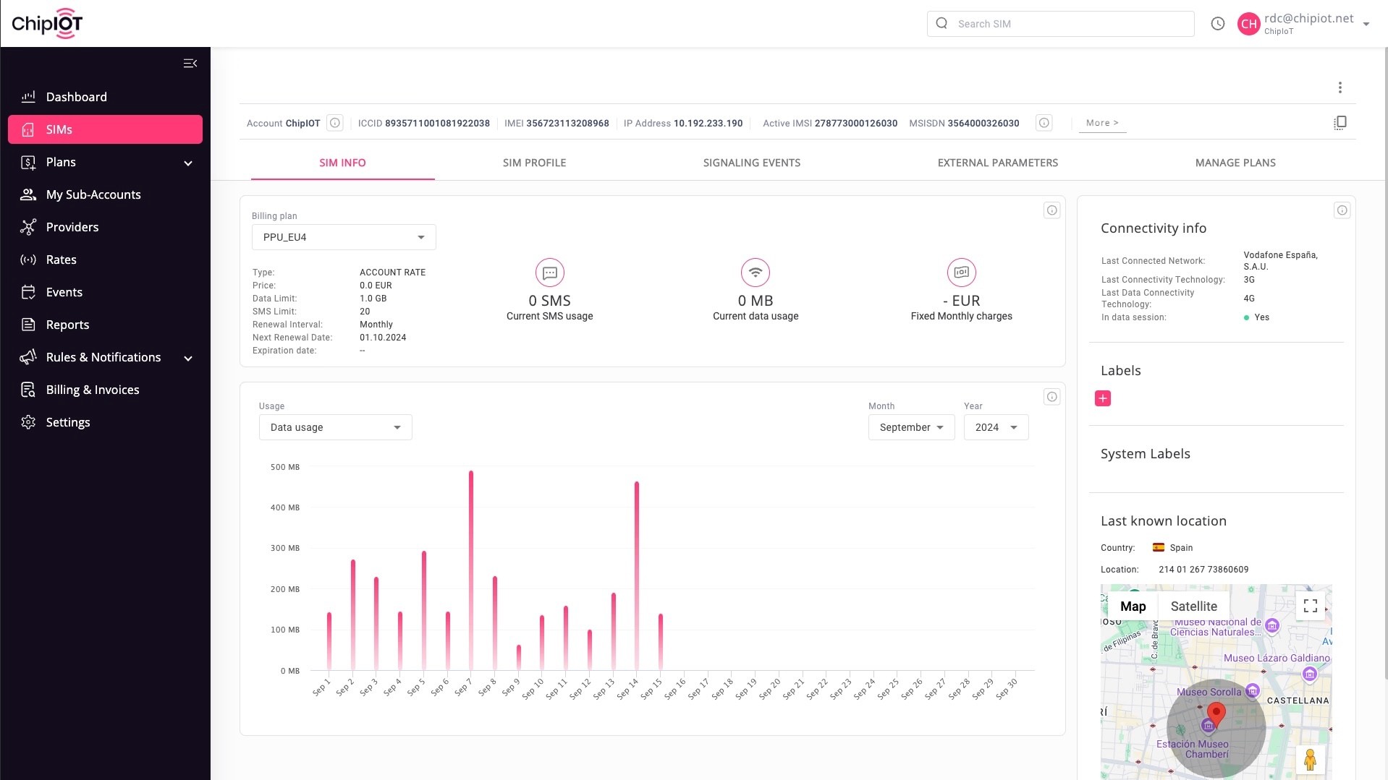
Task: Click the Settings gear icon
Action: (28, 422)
